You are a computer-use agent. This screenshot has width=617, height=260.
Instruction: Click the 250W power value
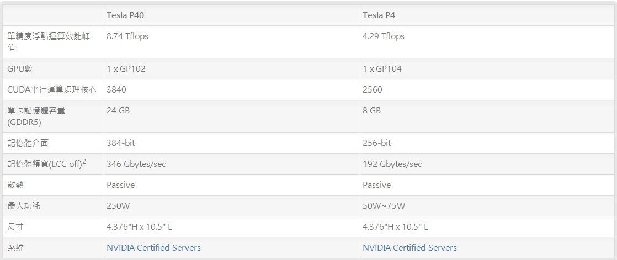[117, 206]
